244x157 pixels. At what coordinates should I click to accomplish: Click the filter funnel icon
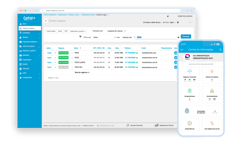(x=81, y=37)
